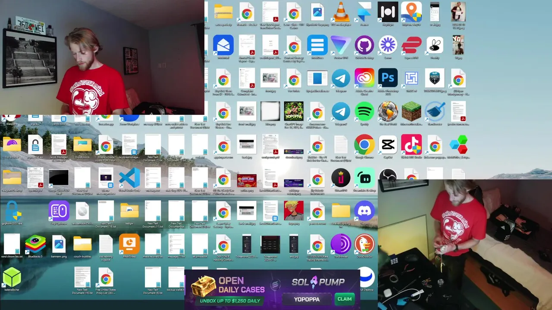Open the Tor Browser folder icon

pos(12,145)
